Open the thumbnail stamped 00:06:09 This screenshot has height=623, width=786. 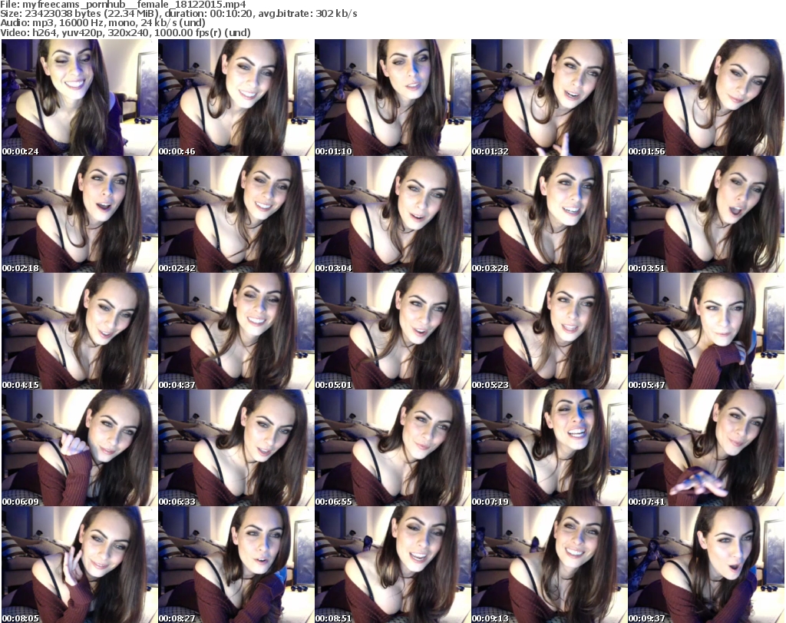[x=80, y=448]
